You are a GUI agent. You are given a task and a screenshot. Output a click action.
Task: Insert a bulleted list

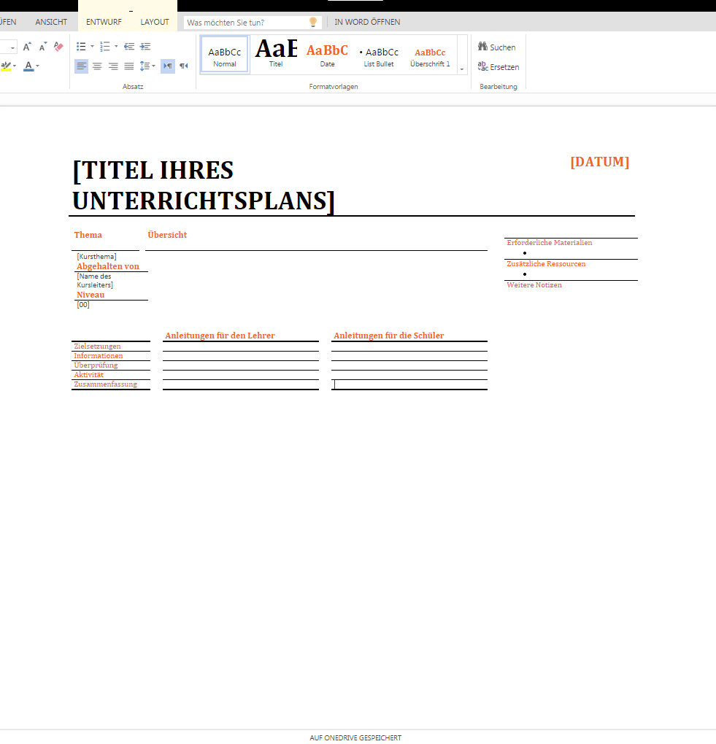pyautogui.click(x=81, y=47)
